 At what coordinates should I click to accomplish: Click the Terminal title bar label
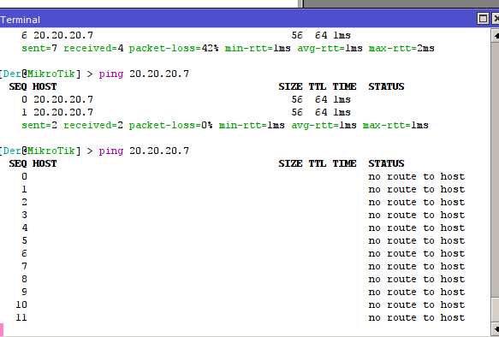click(x=20, y=20)
